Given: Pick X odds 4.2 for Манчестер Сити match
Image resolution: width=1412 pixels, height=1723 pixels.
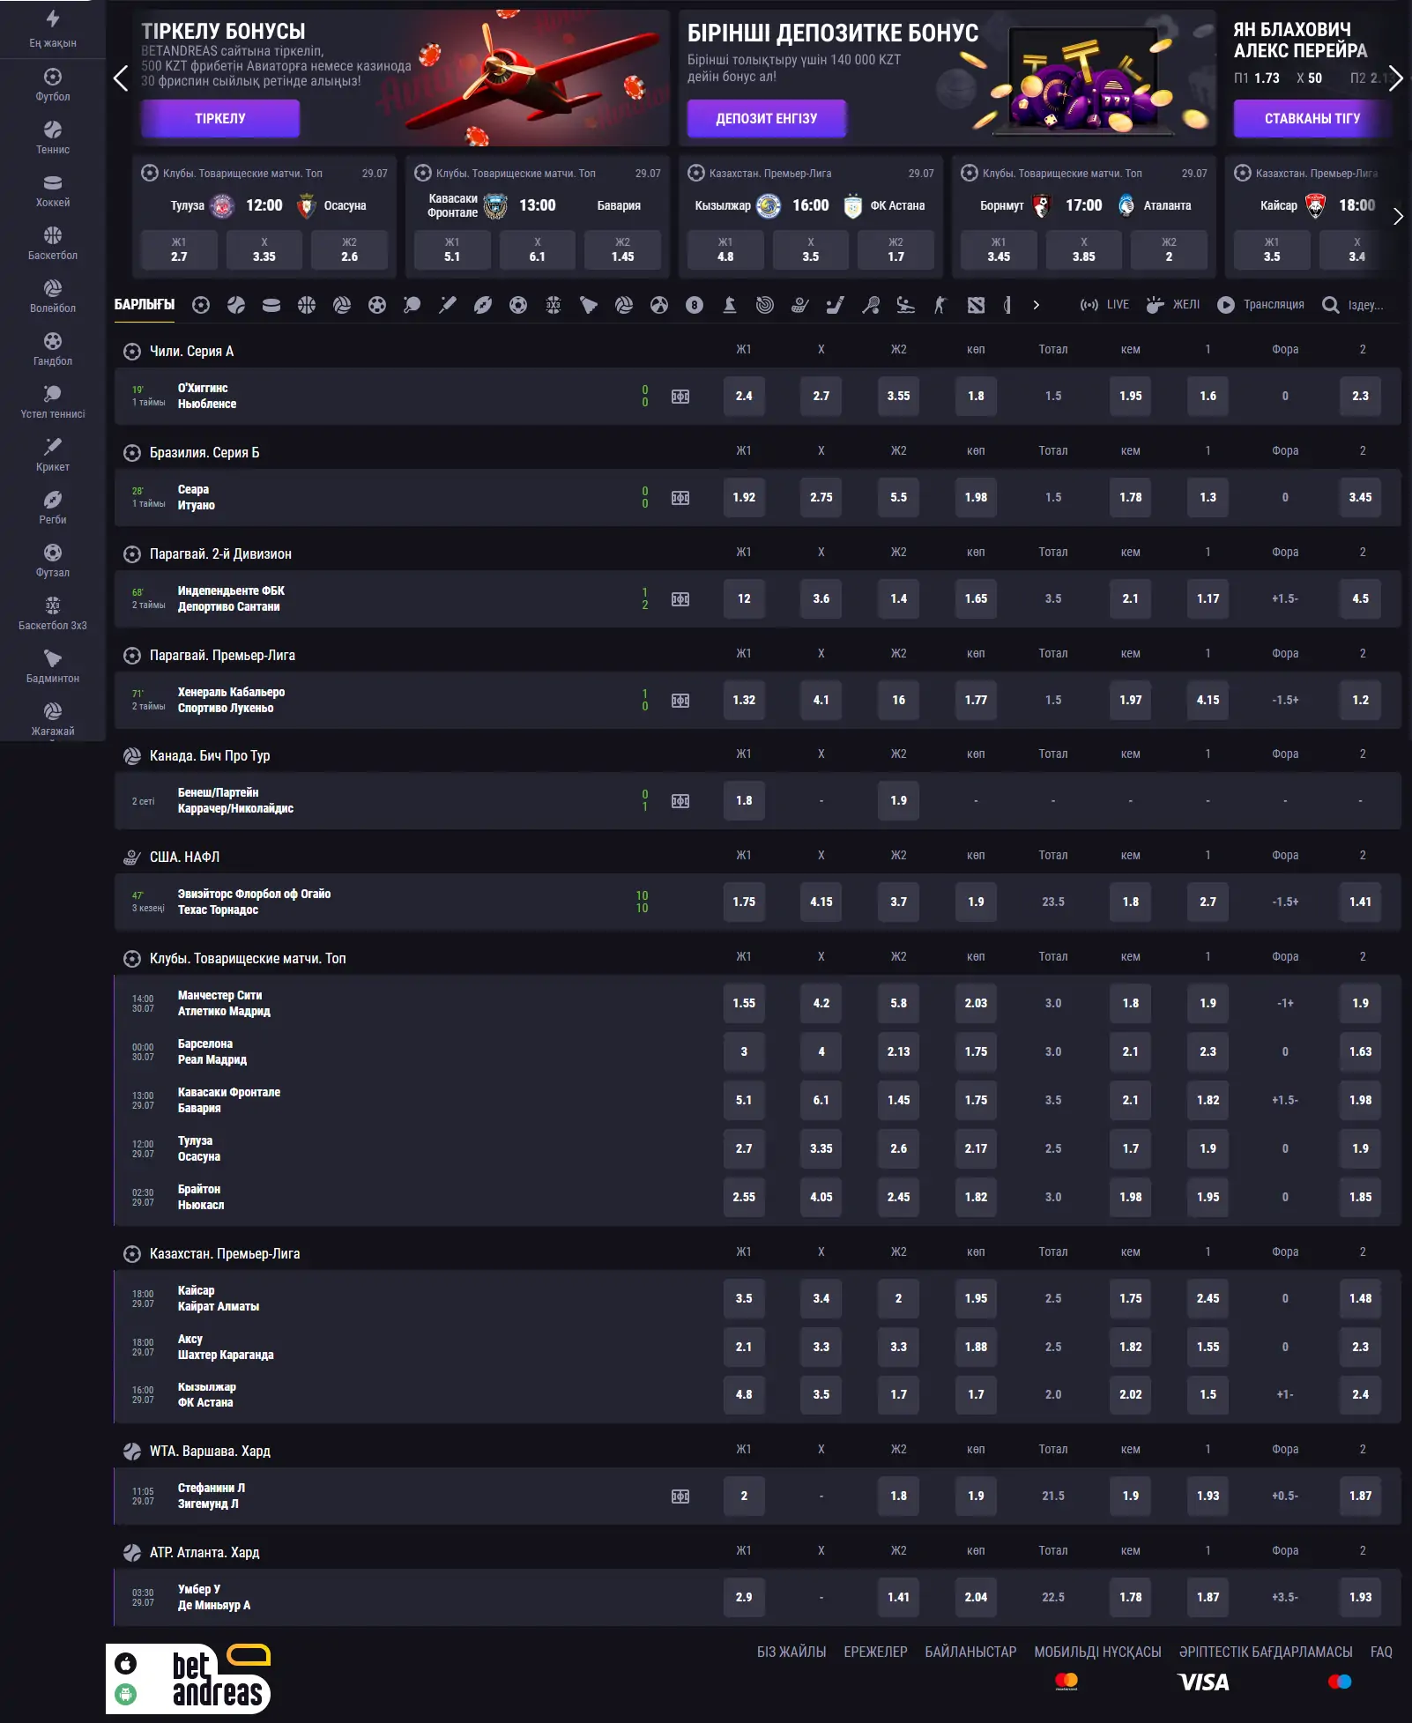Looking at the screenshot, I should tap(821, 1004).
